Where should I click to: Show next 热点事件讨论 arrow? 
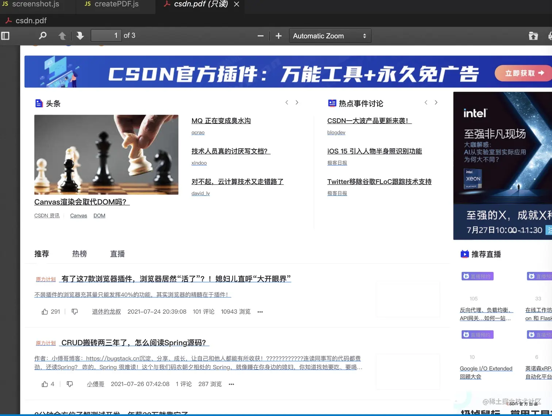436,103
